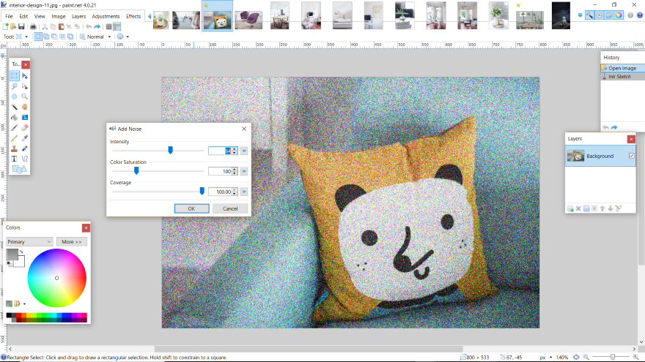Open the Adjustments menu
645x362 pixels.
click(106, 16)
